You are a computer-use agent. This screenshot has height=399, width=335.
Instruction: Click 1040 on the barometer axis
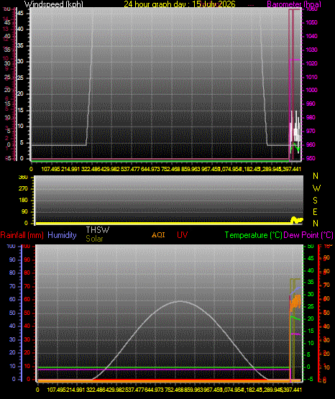311,36
